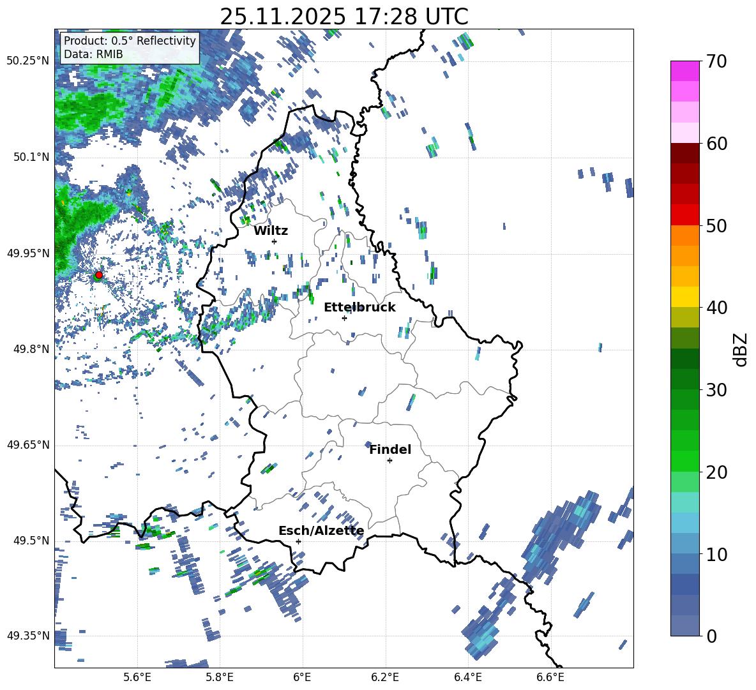Click the 6°E longitude label
The width and height of the screenshot is (756, 690).
tap(302, 677)
